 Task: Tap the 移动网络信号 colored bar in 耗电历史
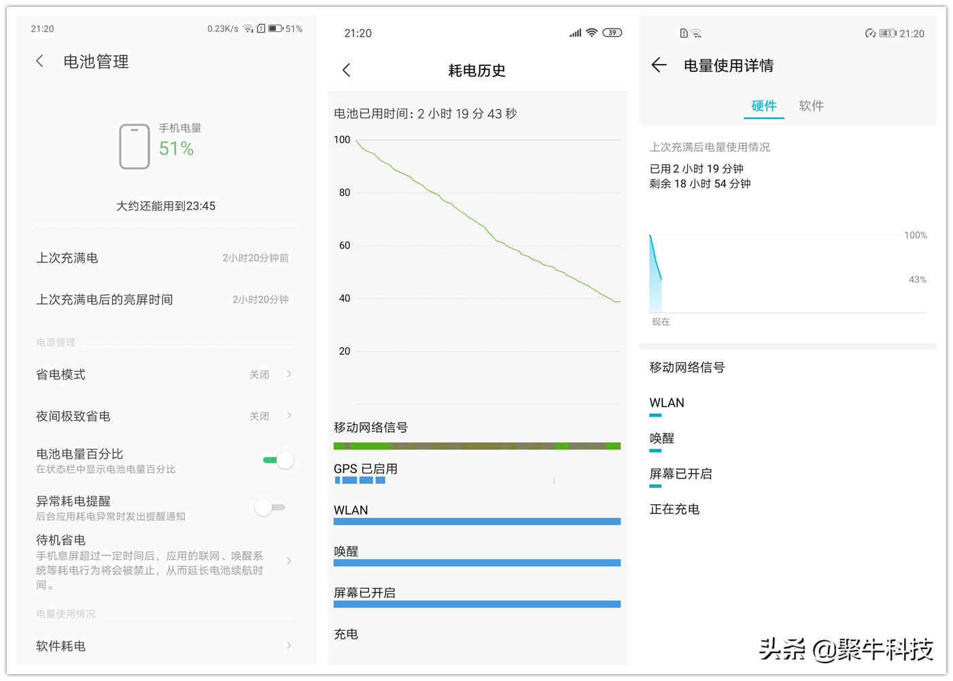477,446
